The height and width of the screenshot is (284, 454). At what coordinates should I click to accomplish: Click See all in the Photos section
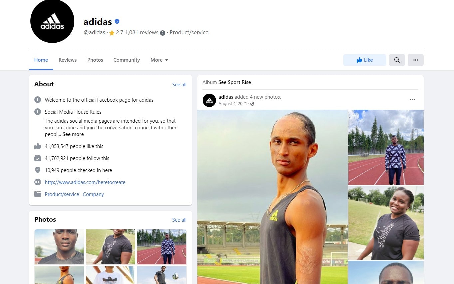(x=179, y=220)
